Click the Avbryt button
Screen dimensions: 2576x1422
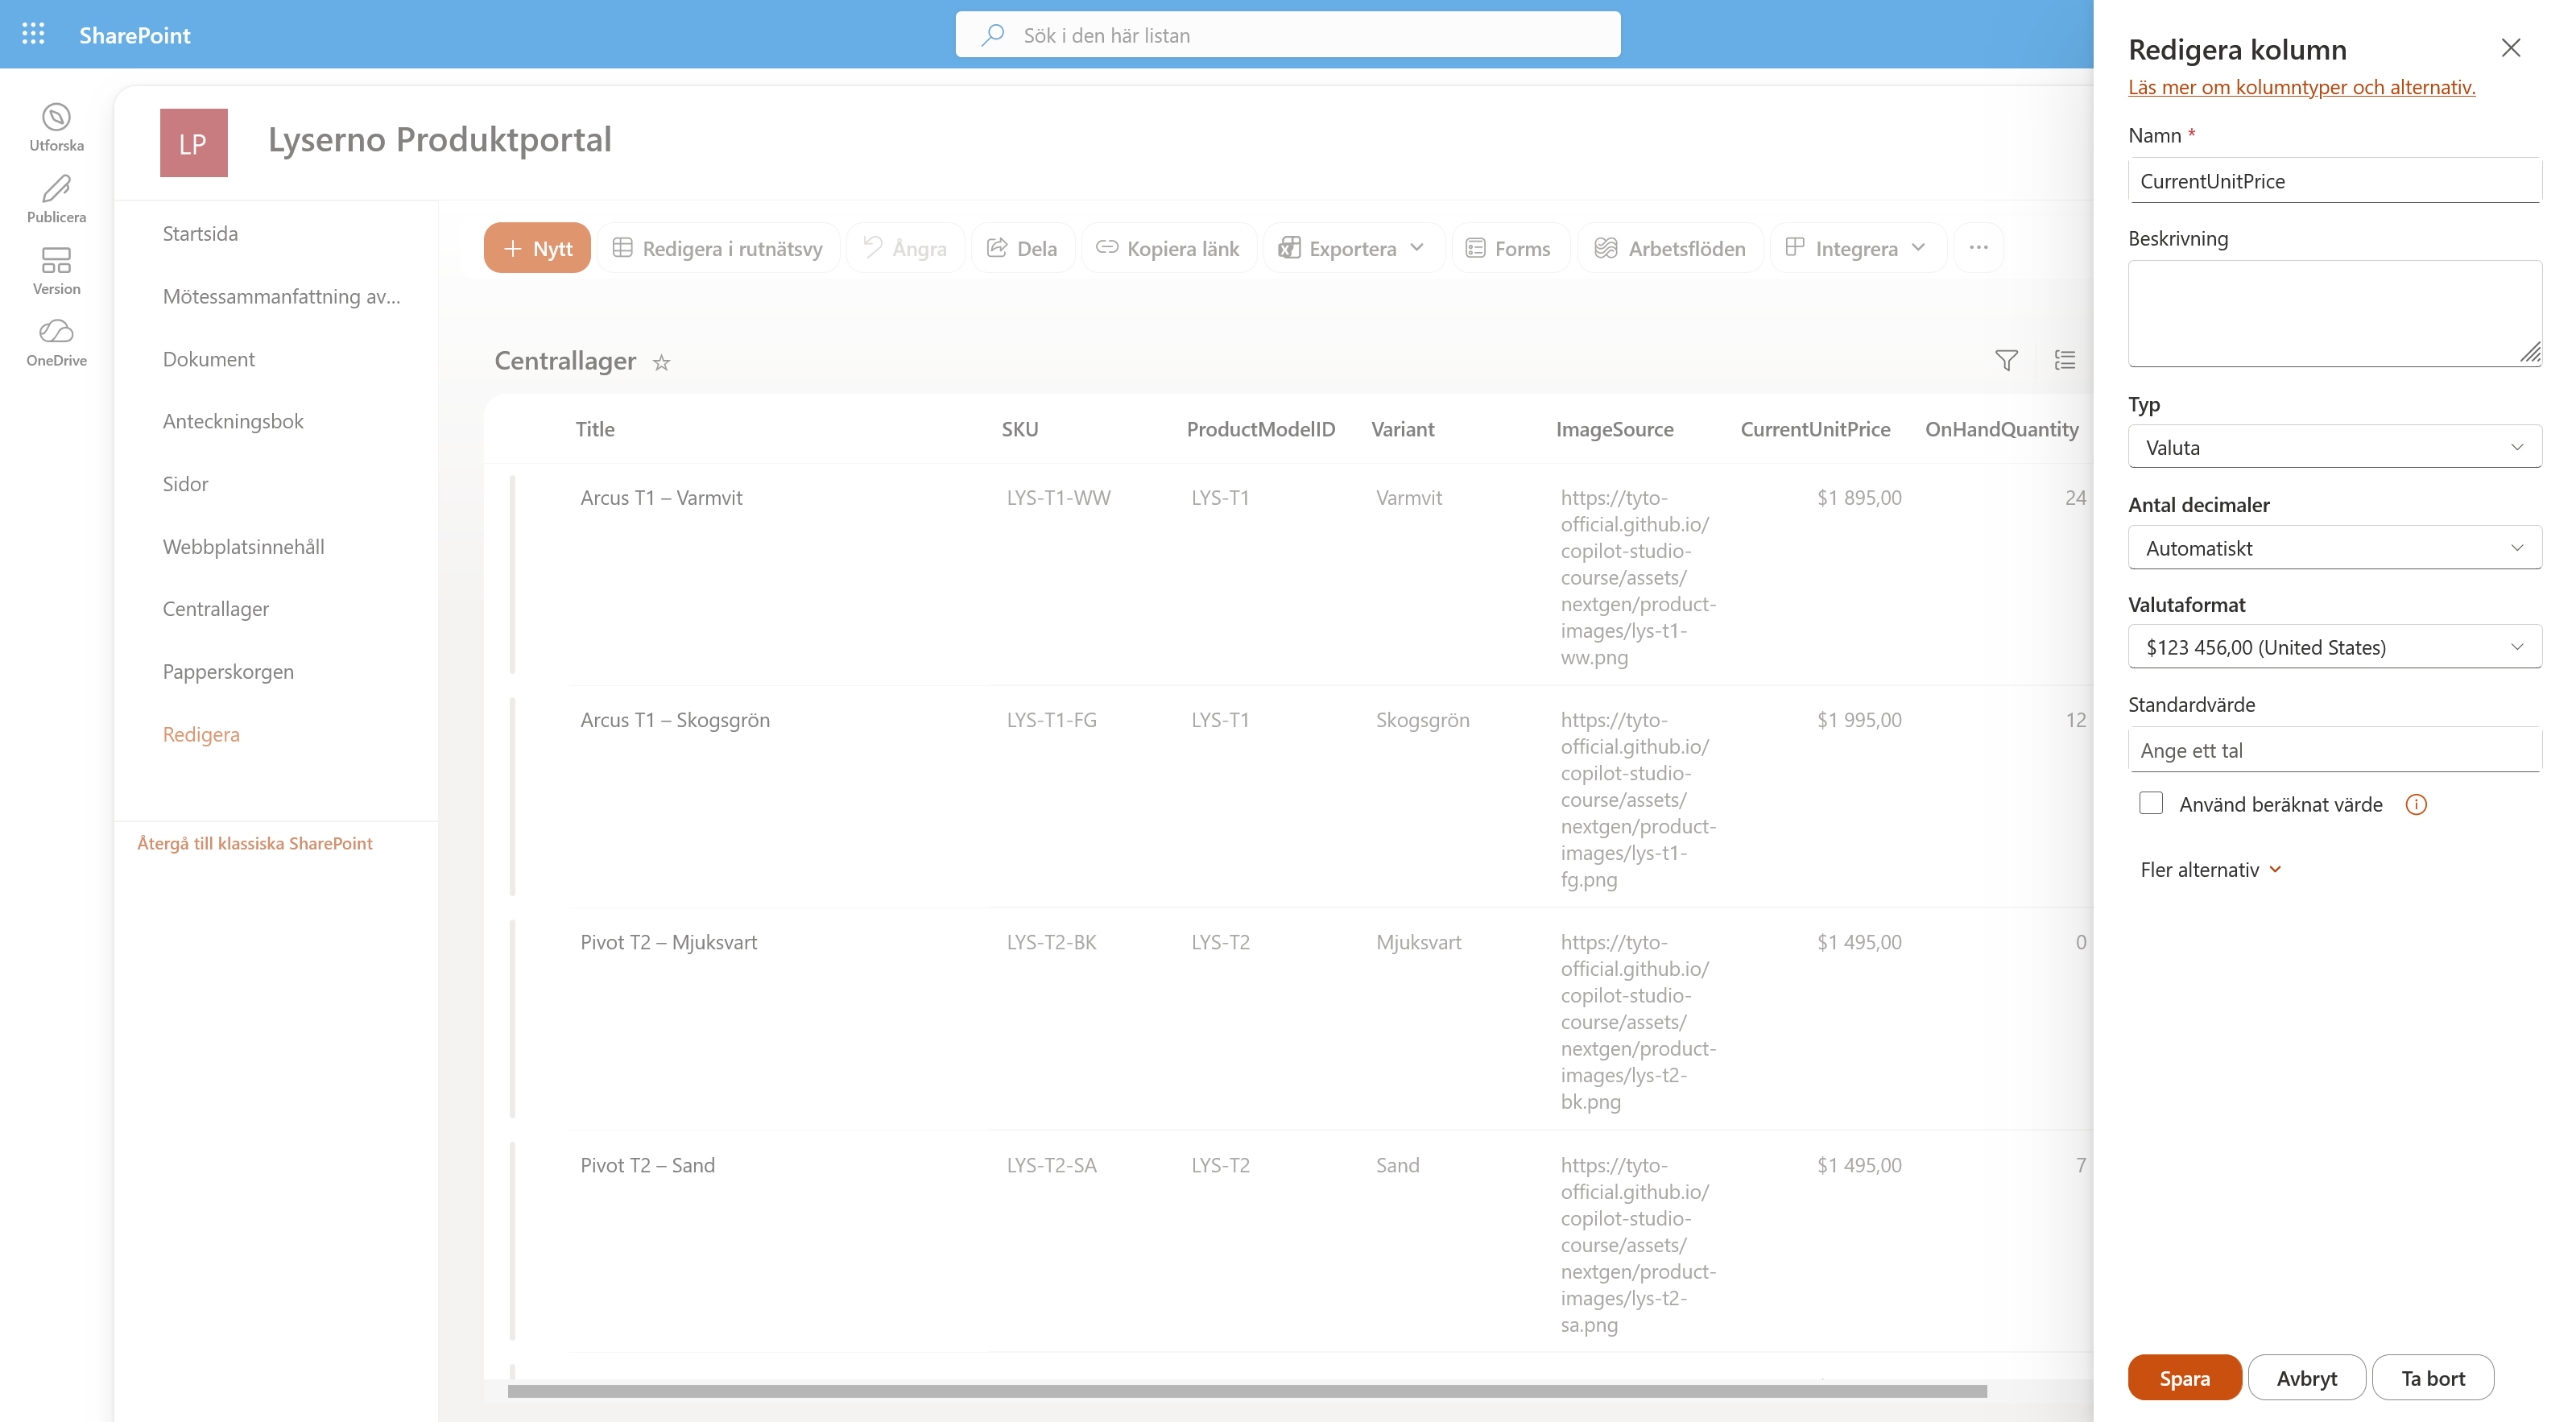[2306, 1378]
